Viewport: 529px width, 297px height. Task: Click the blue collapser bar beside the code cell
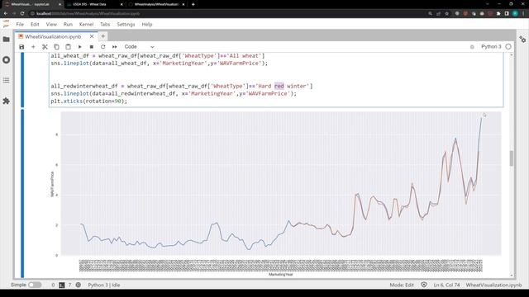22,80
